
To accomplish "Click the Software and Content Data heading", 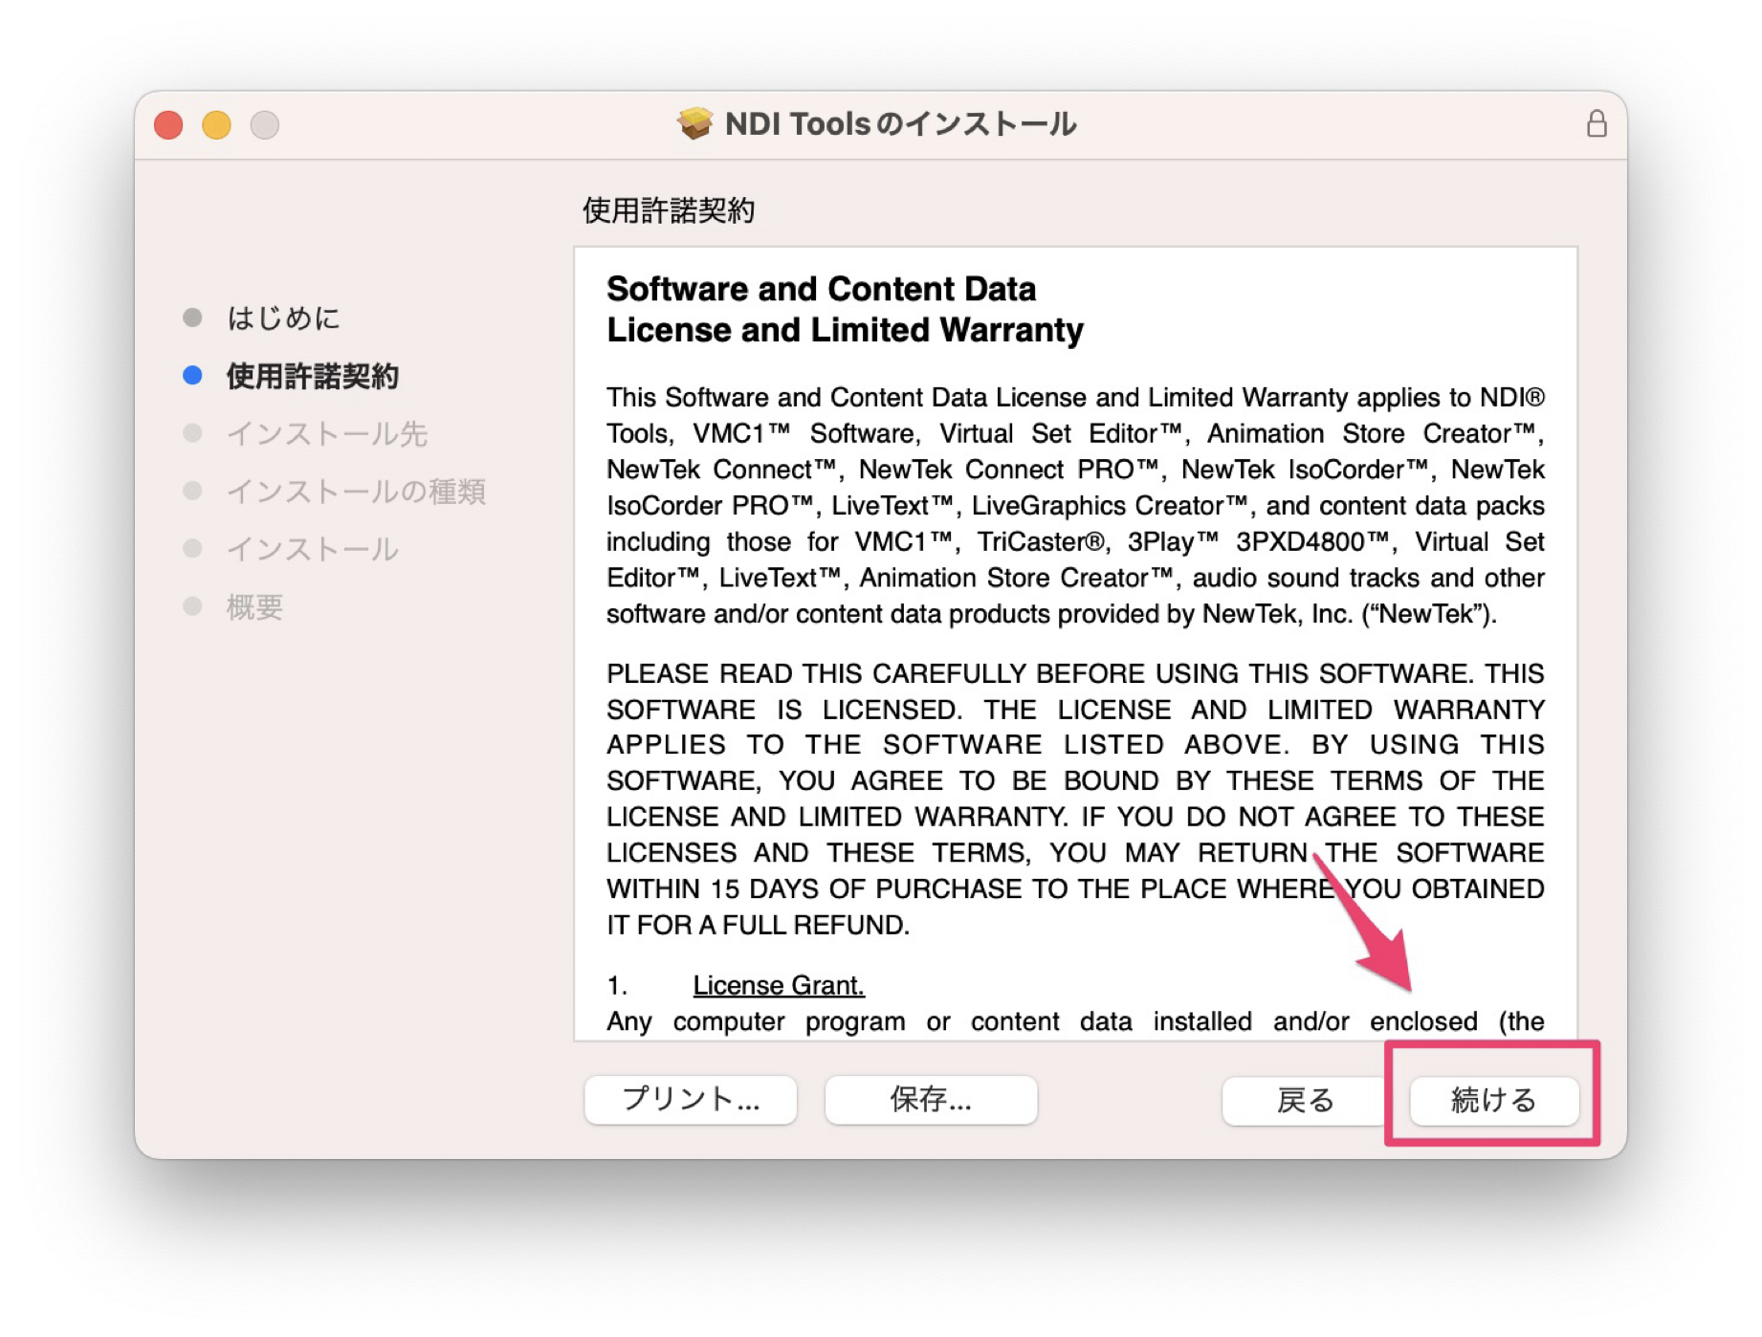I will [x=821, y=289].
